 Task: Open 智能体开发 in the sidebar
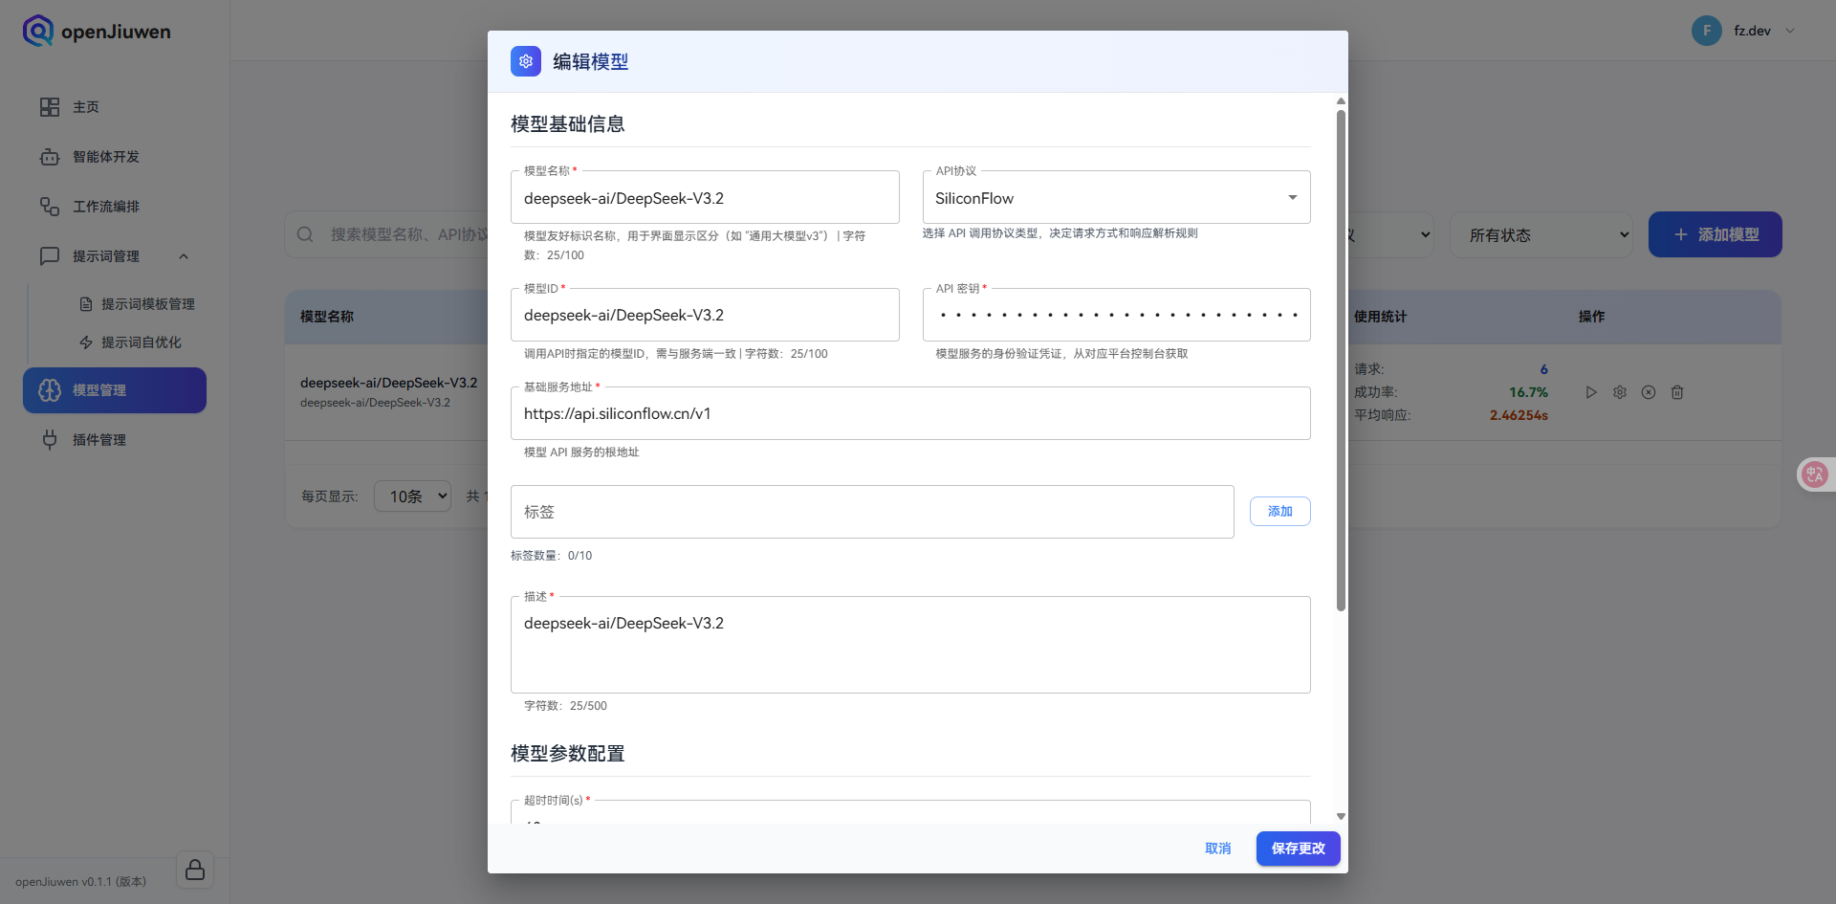[115, 157]
